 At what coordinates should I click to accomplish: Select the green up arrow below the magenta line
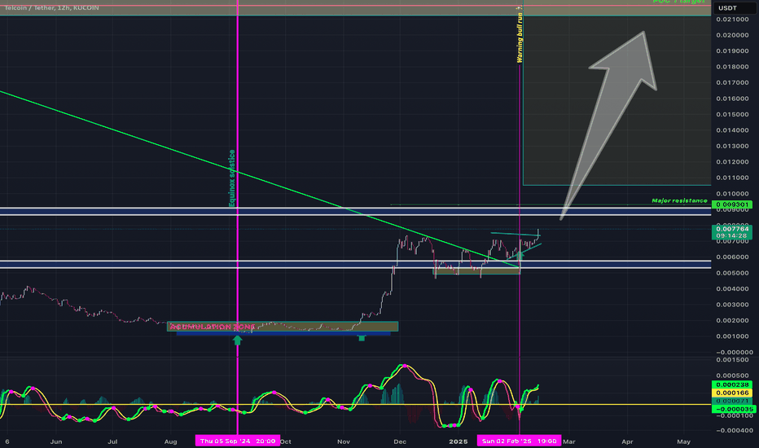pos(237,340)
